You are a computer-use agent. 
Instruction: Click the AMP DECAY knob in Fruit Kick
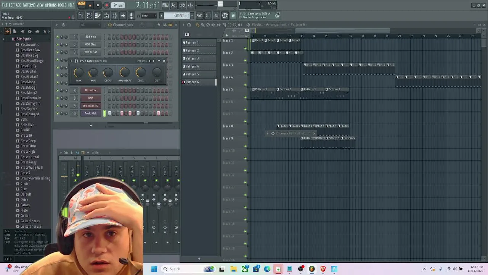coord(125,72)
